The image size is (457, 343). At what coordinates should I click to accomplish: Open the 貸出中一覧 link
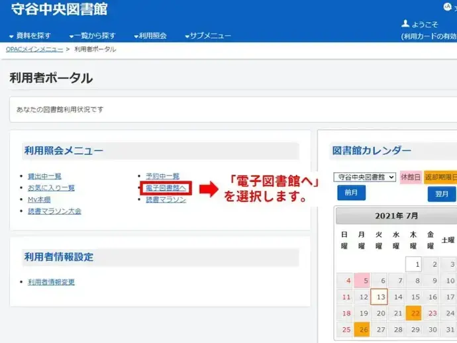(44, 176)
